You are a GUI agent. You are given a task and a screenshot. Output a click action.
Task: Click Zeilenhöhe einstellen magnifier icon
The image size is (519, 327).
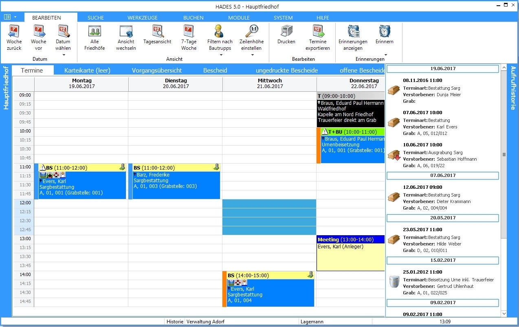point(251,31)
